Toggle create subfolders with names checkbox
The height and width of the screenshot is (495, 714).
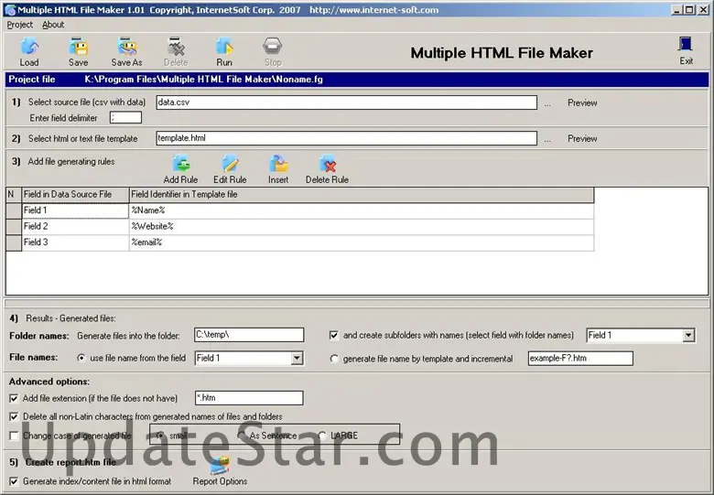[334, 335]
